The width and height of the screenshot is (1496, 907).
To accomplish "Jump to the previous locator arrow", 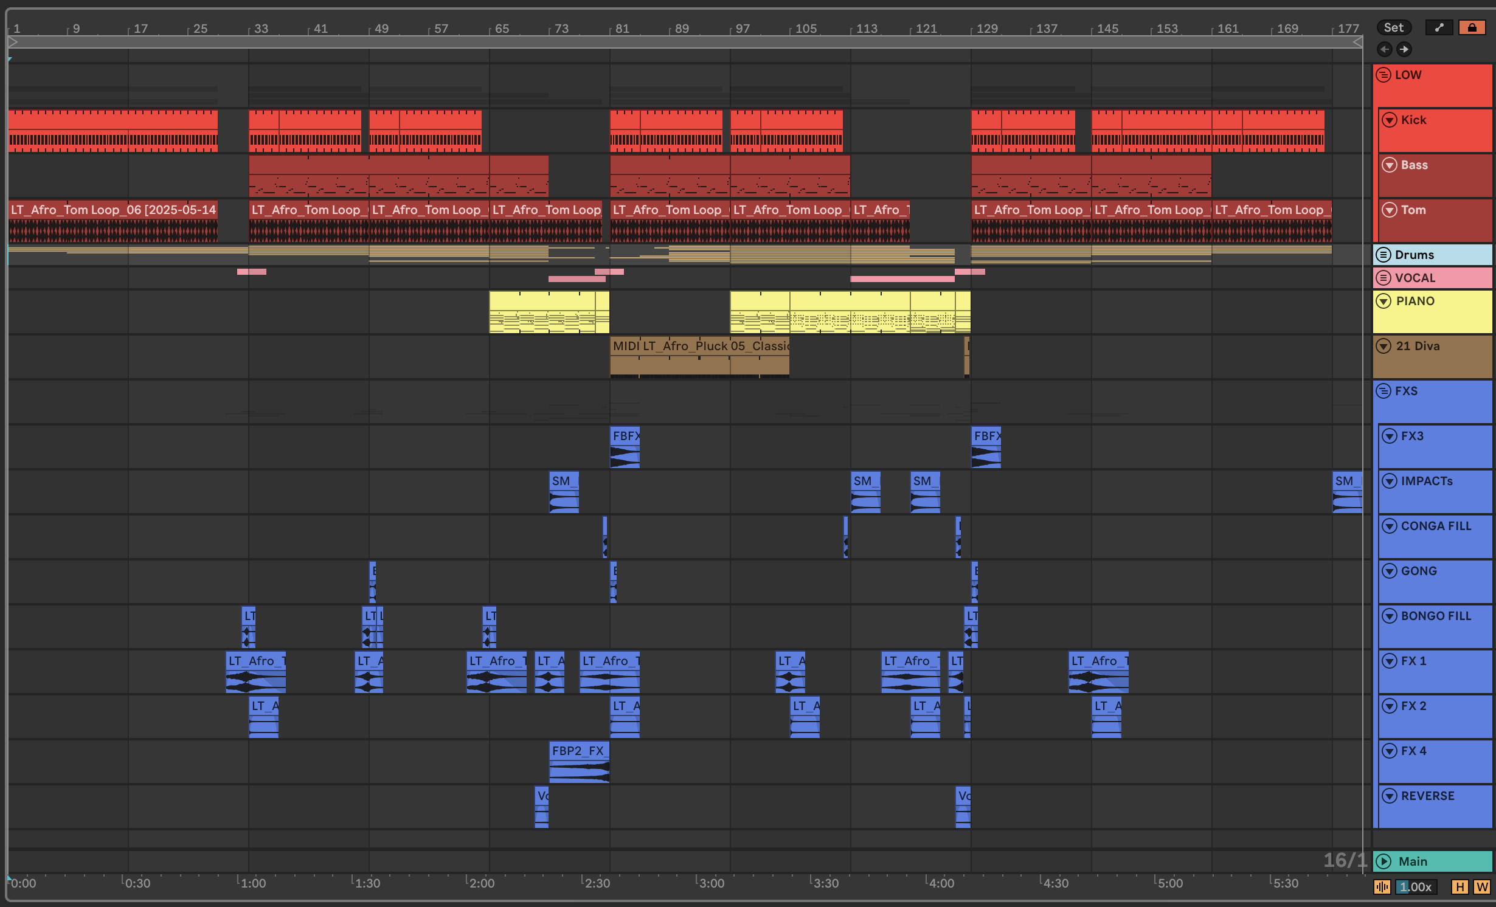I will 1385,49.
